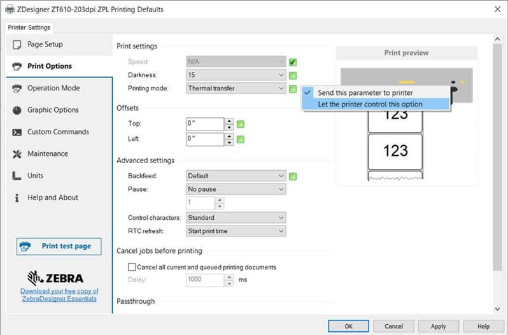This screenshot has height=335, width=508.
Task: Toggle the Darkness green parameter box
Action: pyautogui.click(x=293, y=76)
